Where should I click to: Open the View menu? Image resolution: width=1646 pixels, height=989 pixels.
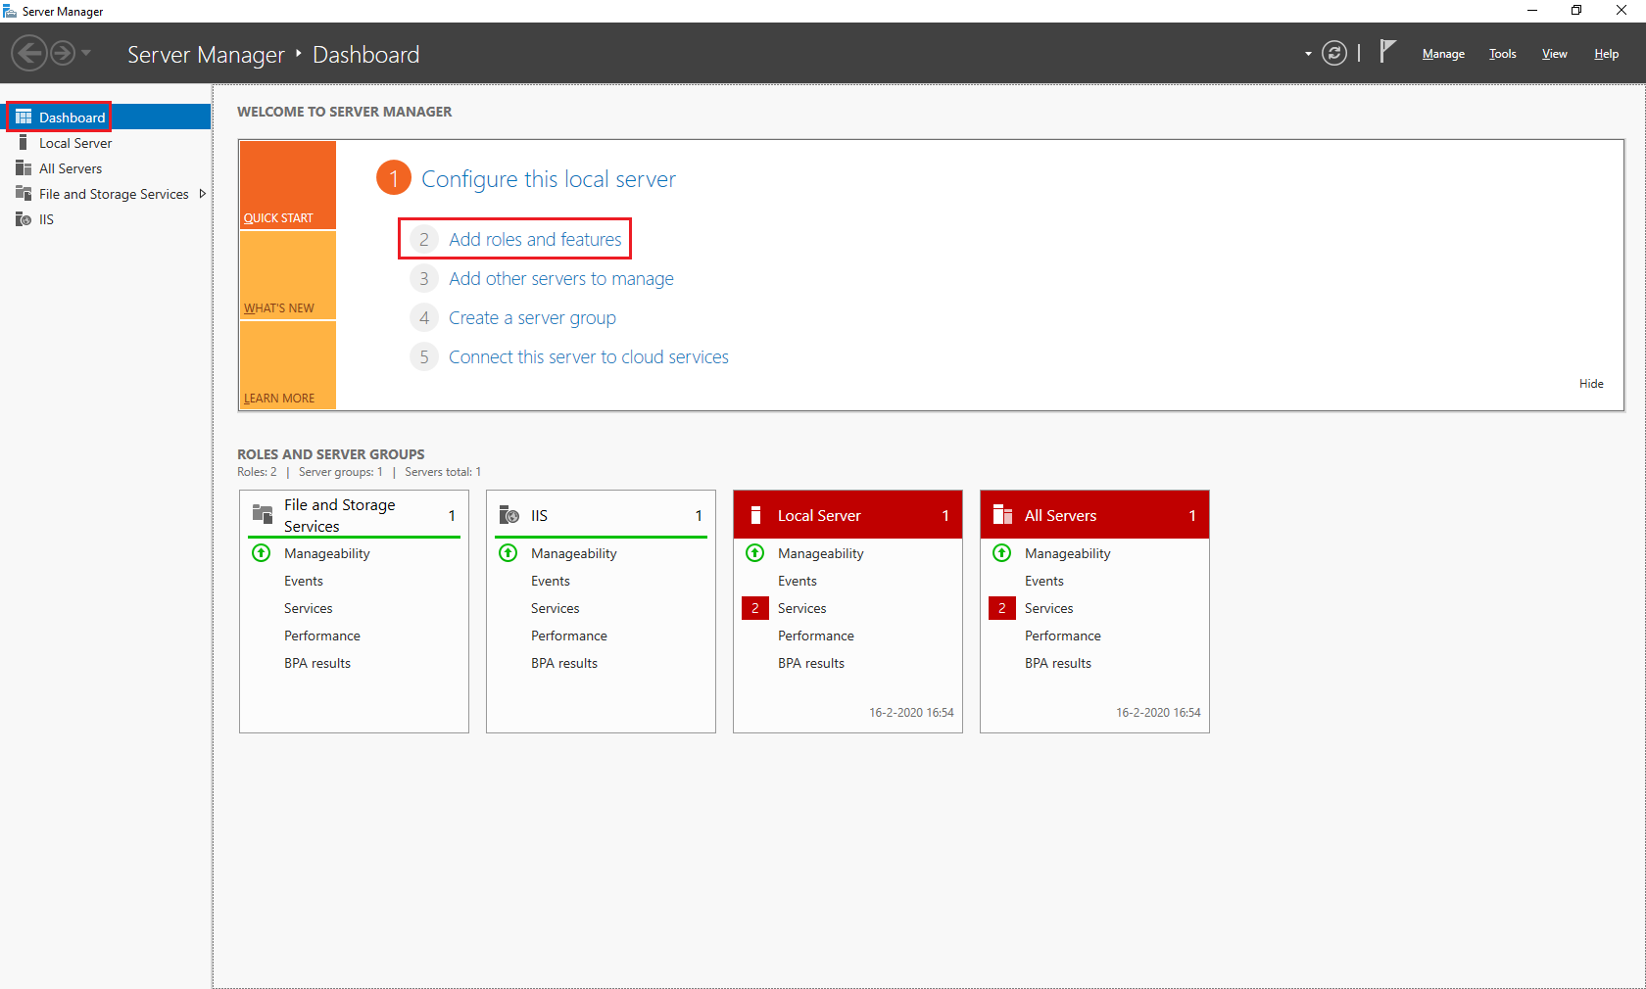[x=1554, y=54]
